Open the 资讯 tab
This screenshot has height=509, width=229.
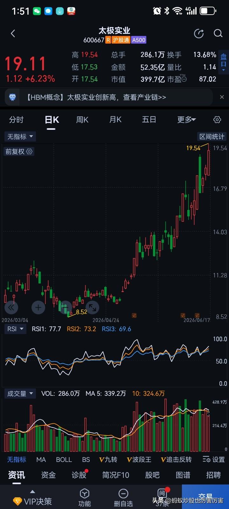tap(17, 475)
